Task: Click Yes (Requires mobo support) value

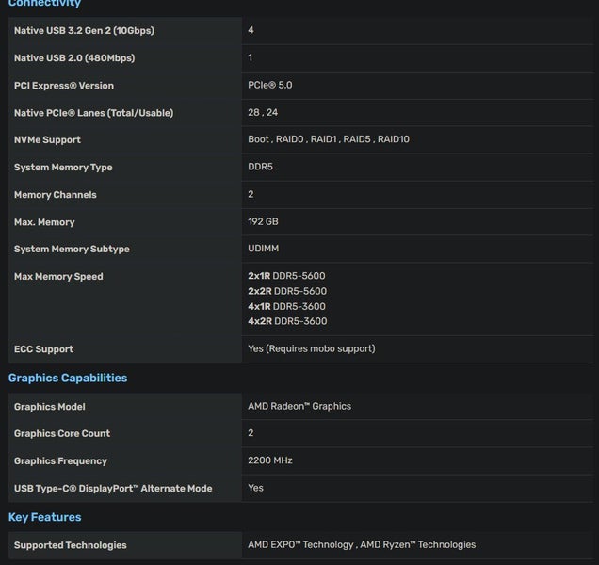Action: 312,348
